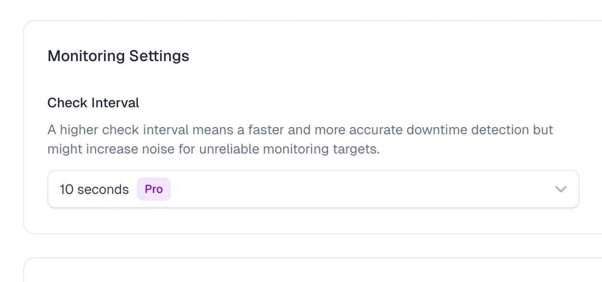Click the word "accurate" in the description
This screenshot has width=602, height=282.
[x=375, y=130]
